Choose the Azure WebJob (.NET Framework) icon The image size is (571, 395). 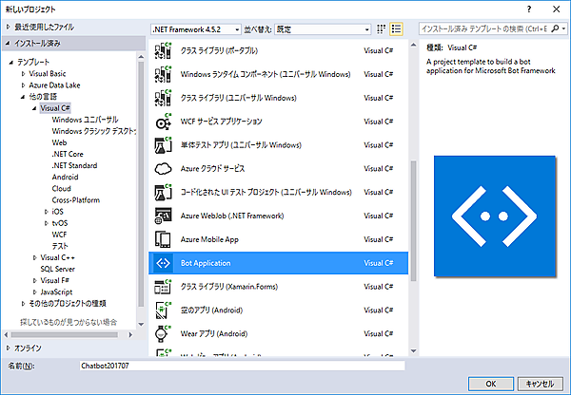pos(162,216)
